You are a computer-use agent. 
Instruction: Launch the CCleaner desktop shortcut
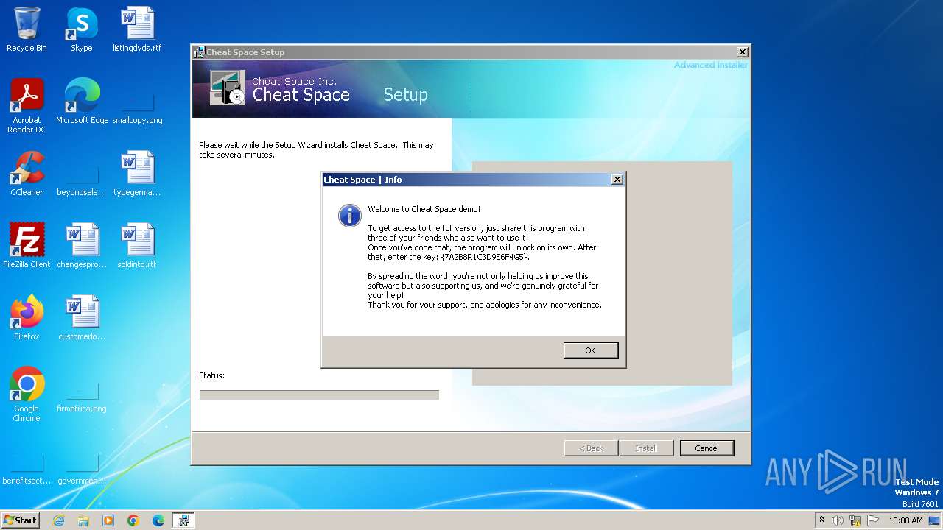click(27, 174)
